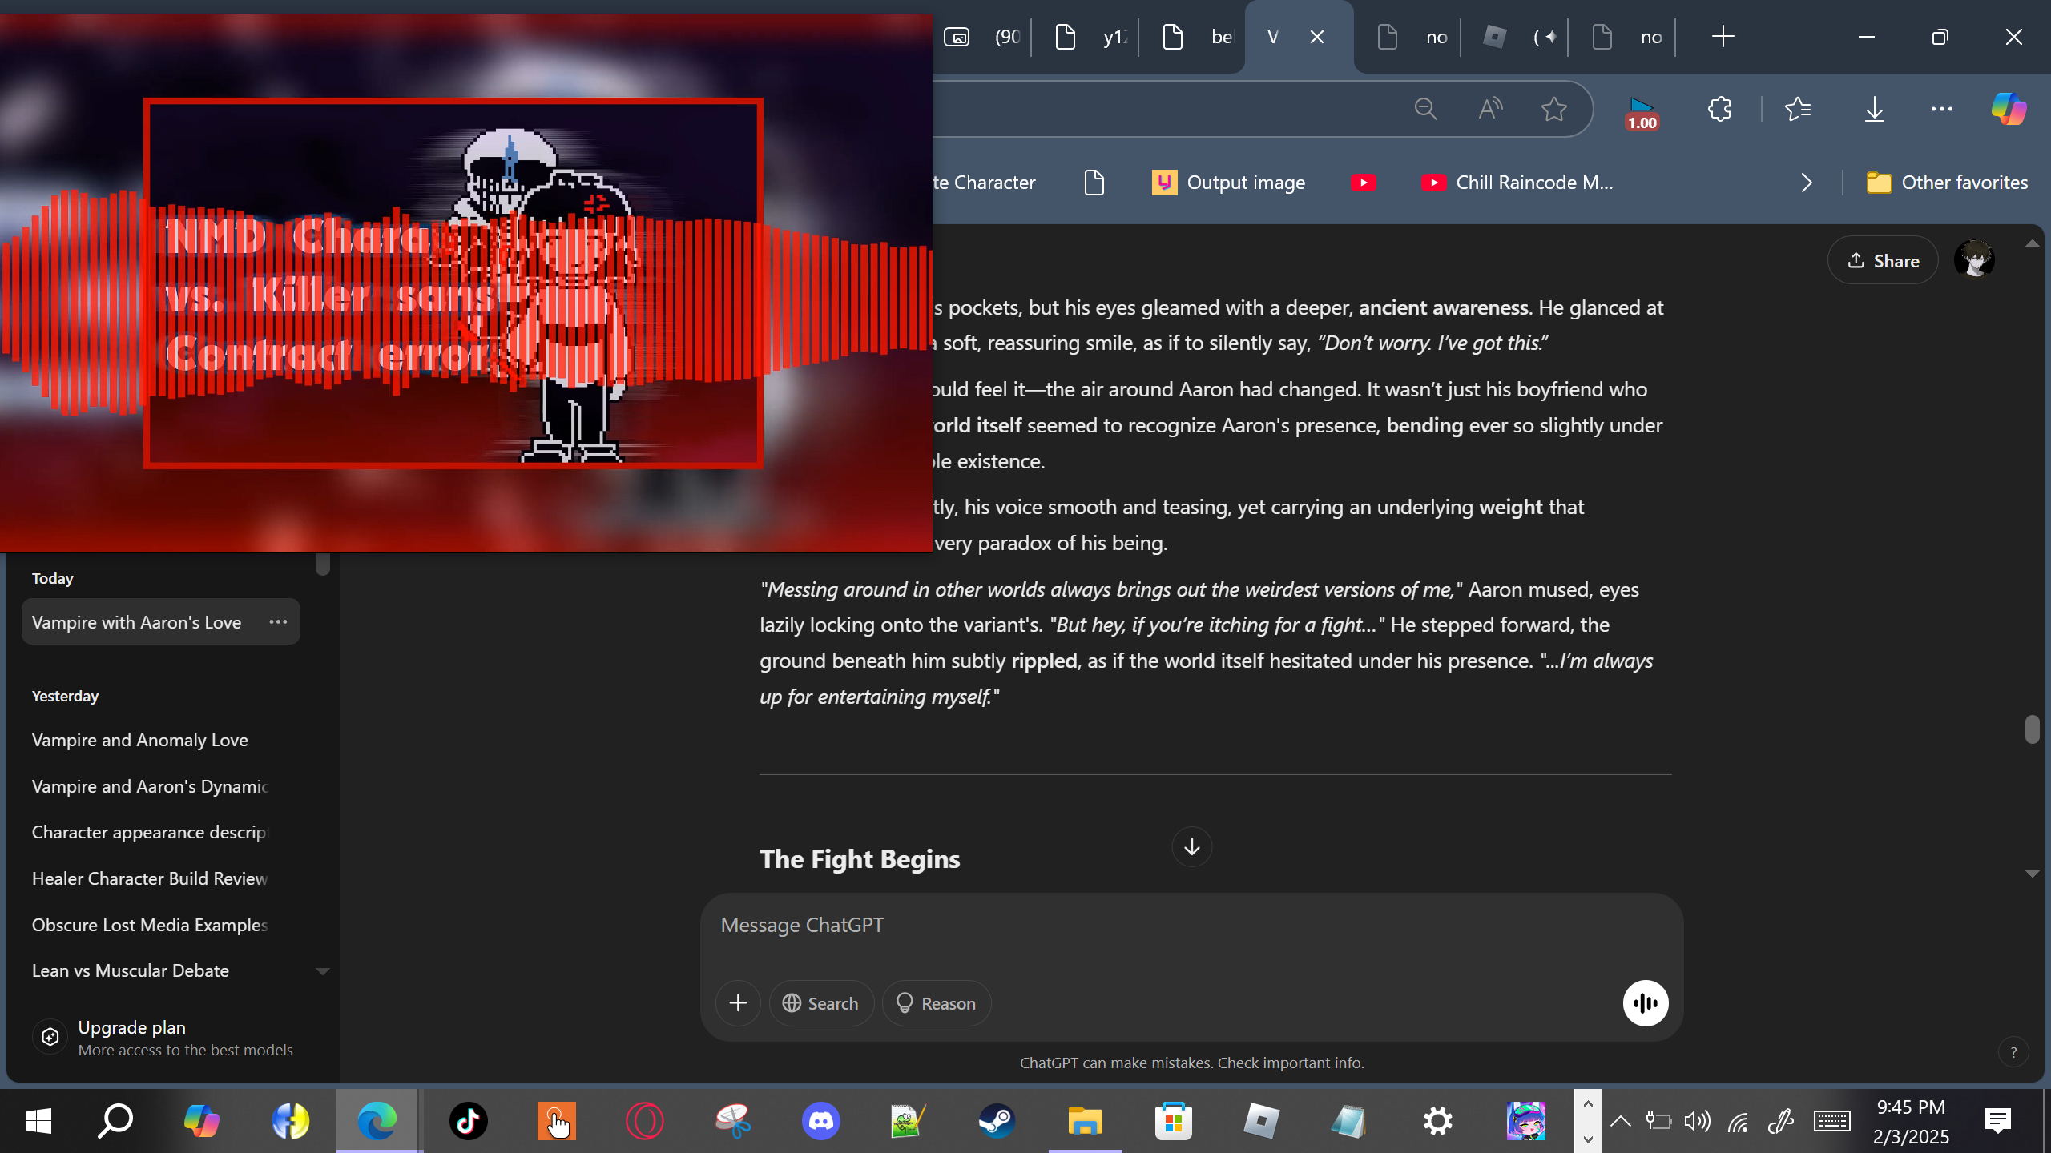Open the Read aloud icon in address bar
Image resolution: width=2051 pixels, height=1153 pixels.
pyautogui.click(x=1489, y=109)
